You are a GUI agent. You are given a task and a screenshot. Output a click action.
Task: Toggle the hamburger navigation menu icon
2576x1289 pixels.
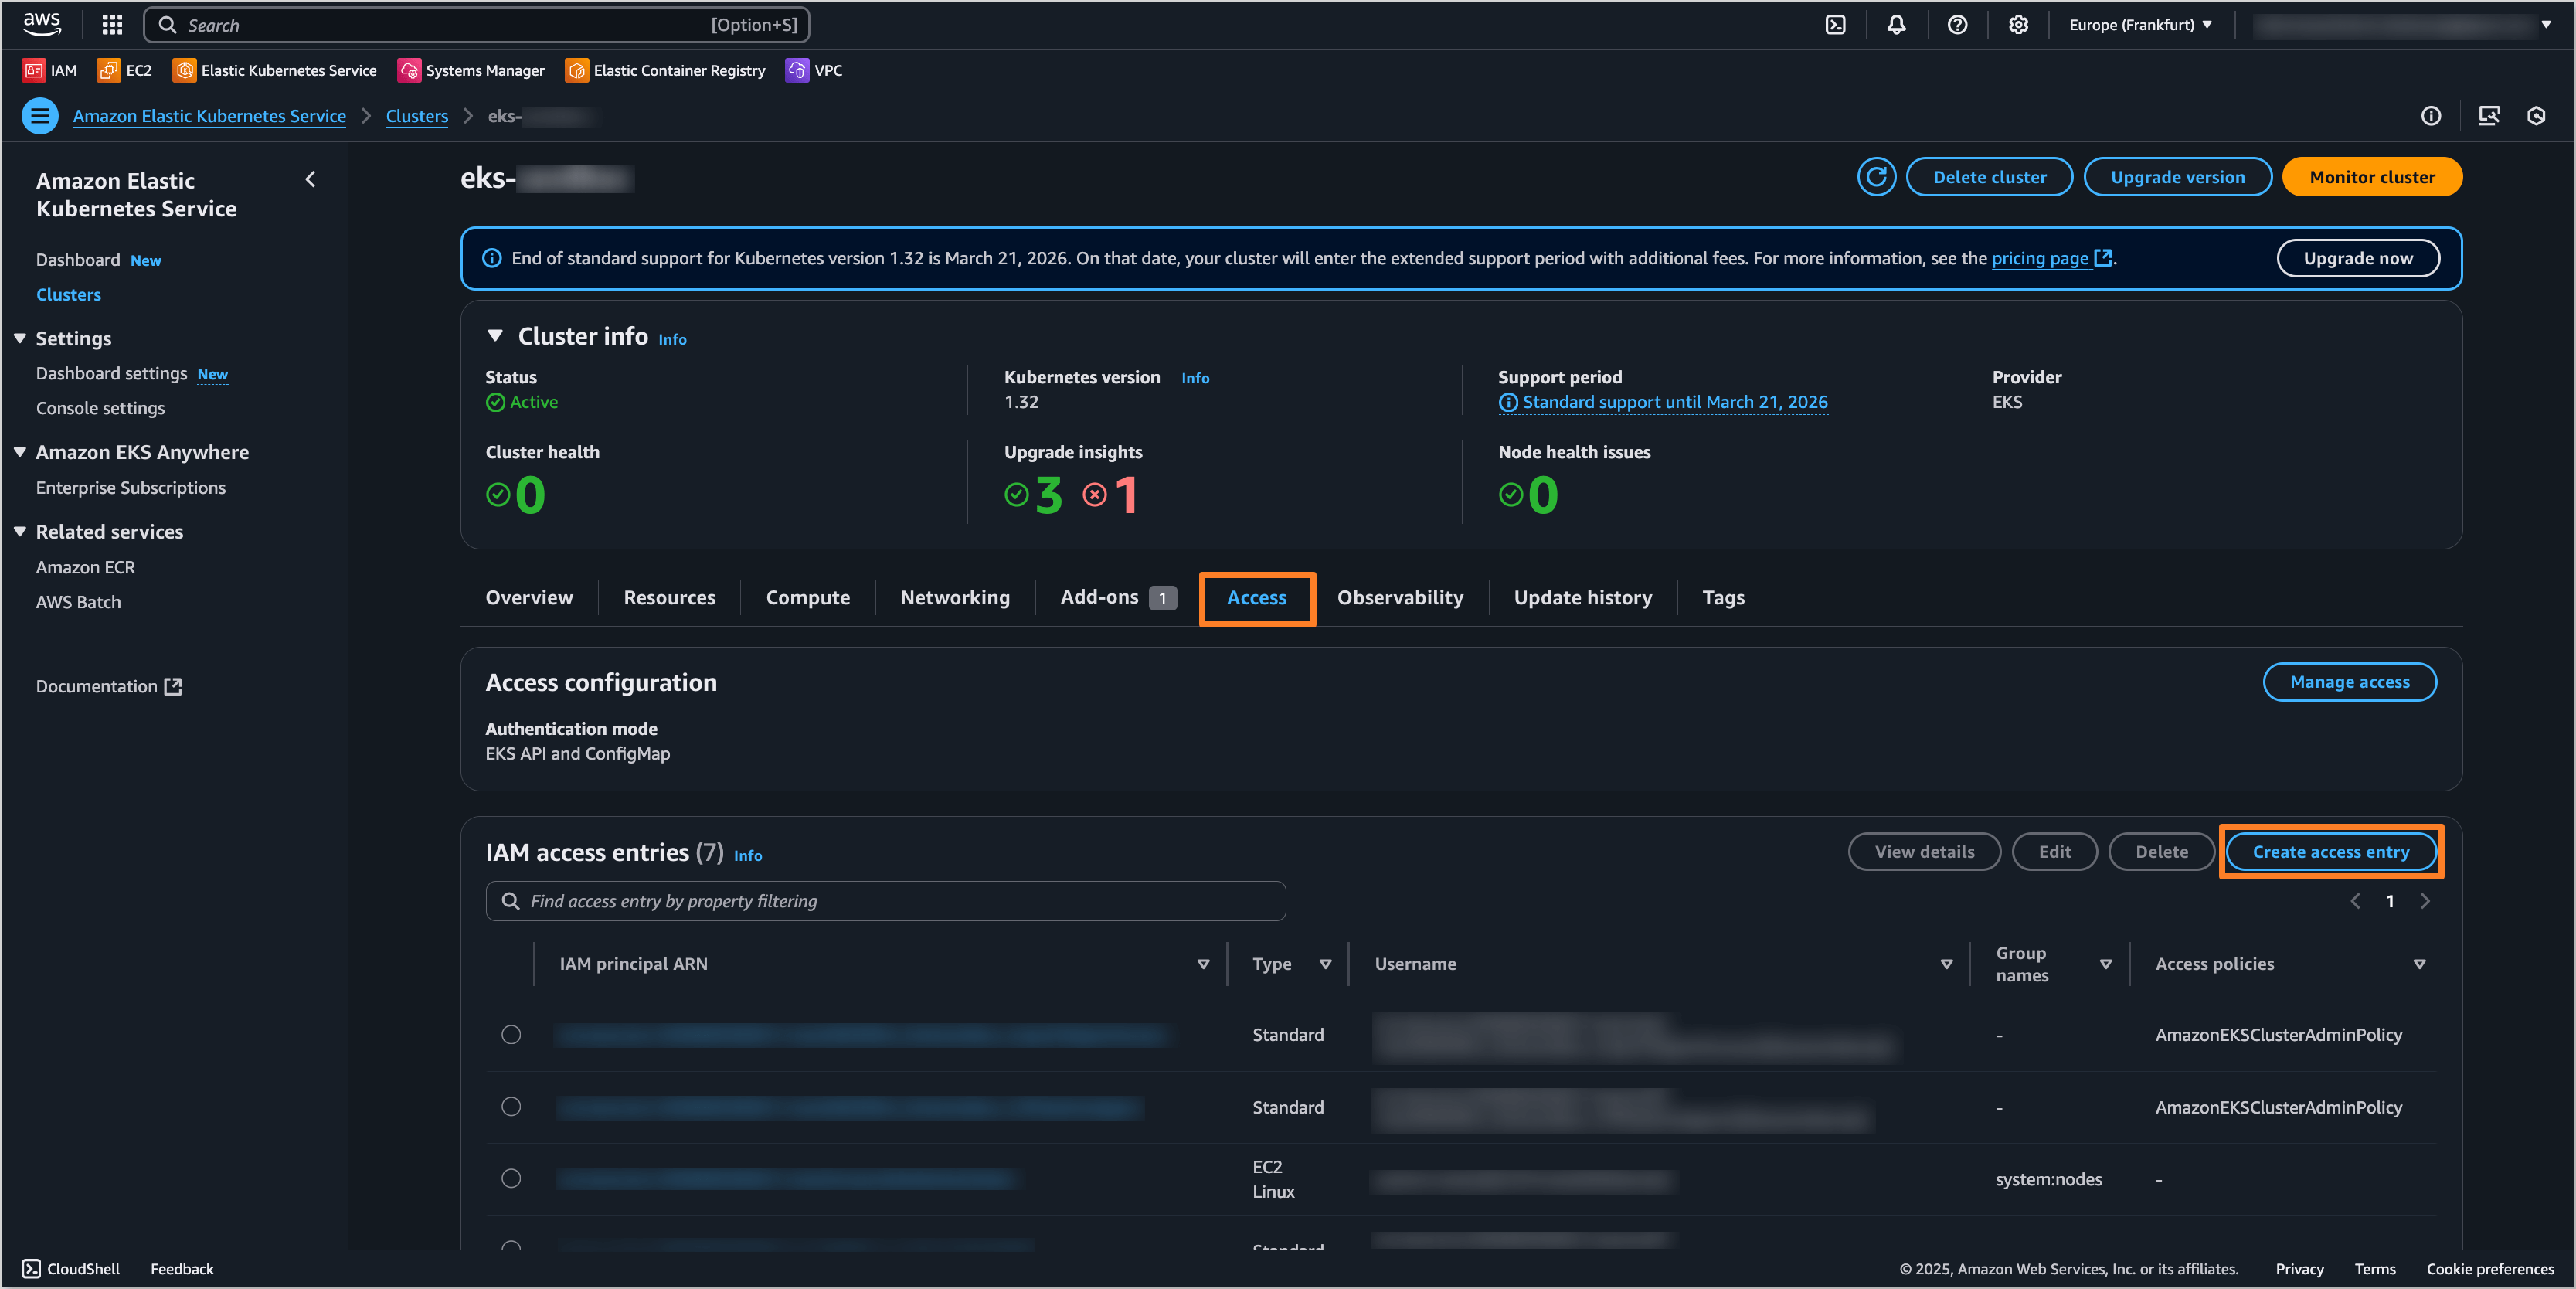point(40,116)
